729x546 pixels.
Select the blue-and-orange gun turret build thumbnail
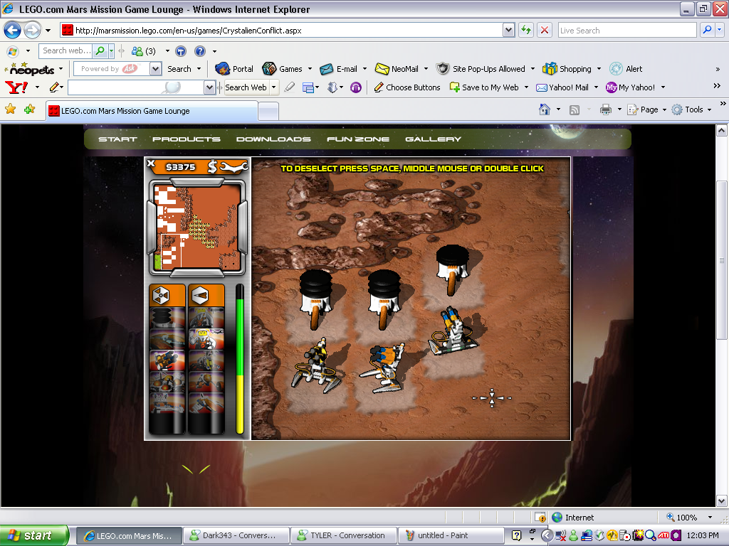pyautogui.click(x=167, y=360)
